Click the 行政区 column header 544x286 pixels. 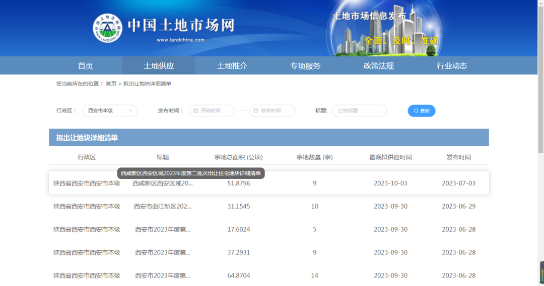pyautogui.click(x=87, y=157)
